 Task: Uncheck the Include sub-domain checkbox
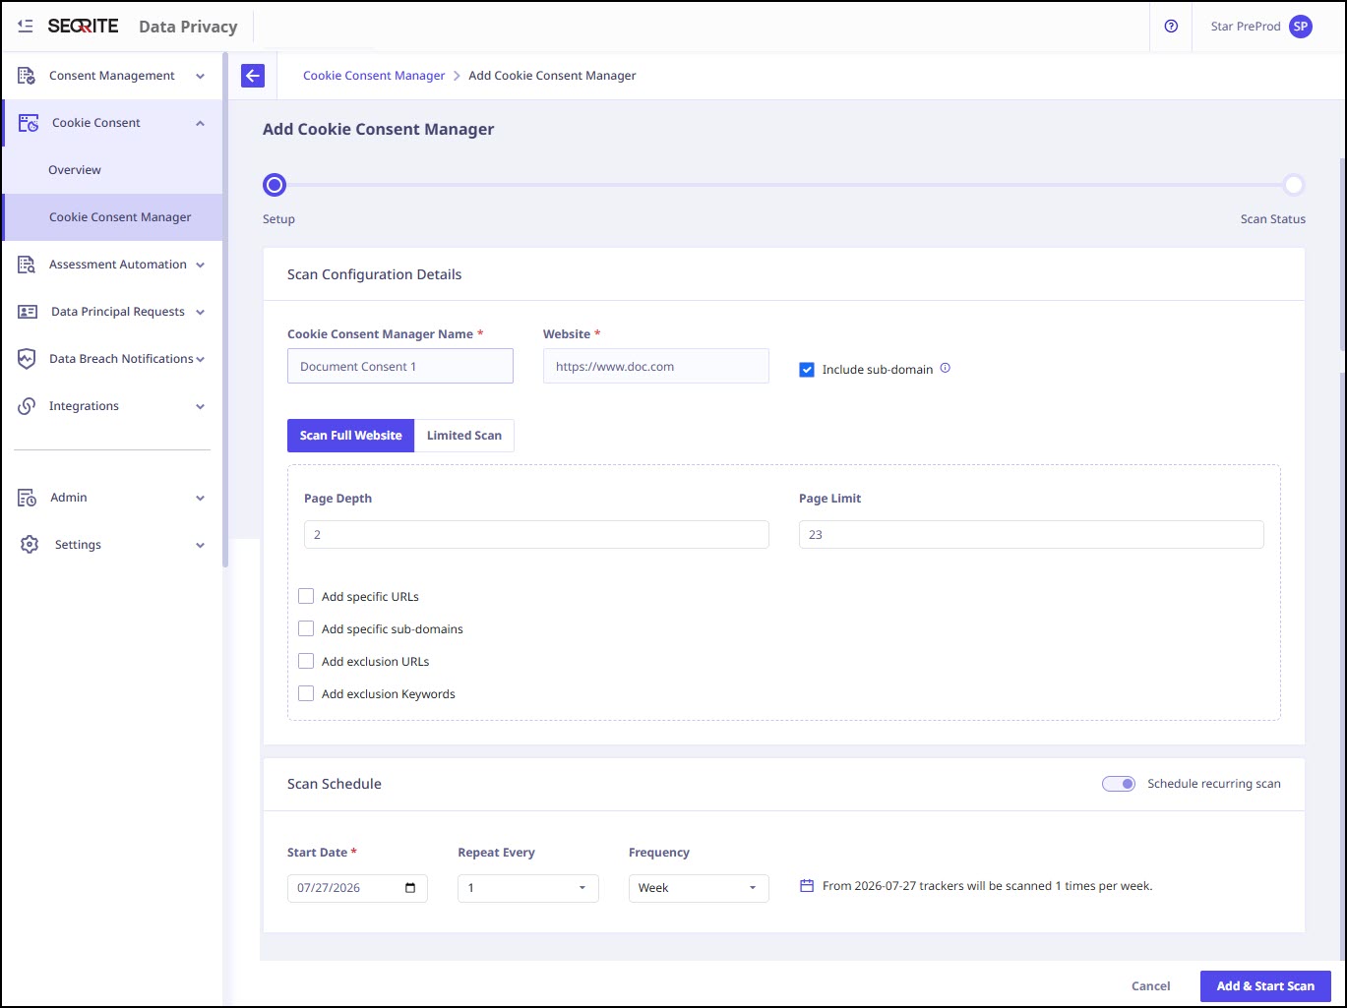click(x=807, y=370)
